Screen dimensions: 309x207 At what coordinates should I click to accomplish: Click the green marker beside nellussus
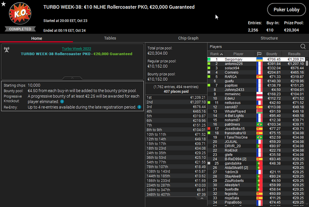(x=209, y=103)
